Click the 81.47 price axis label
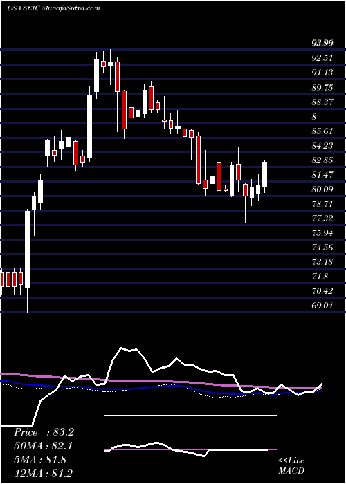Viewport: 346px width, 484px height. (322, 175)
